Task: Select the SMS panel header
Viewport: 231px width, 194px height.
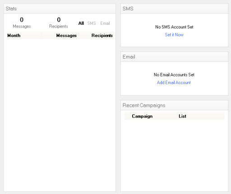Action: pyautogui.click(x=174, y=9)
